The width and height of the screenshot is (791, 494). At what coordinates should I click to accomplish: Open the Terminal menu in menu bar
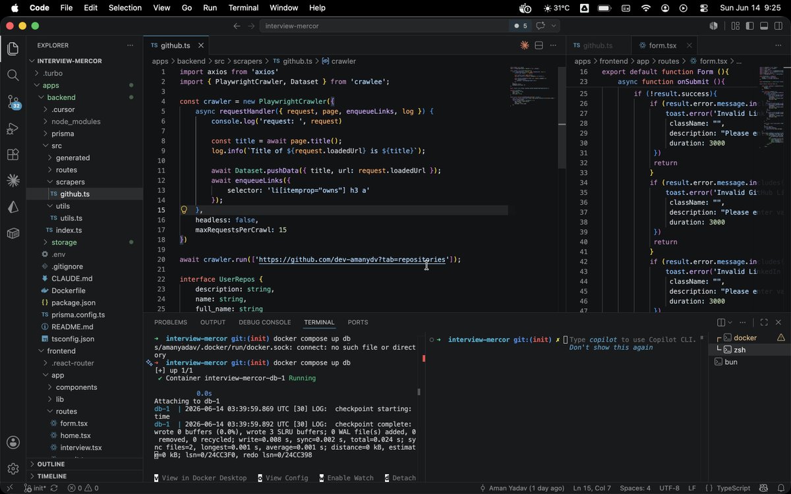243,8
